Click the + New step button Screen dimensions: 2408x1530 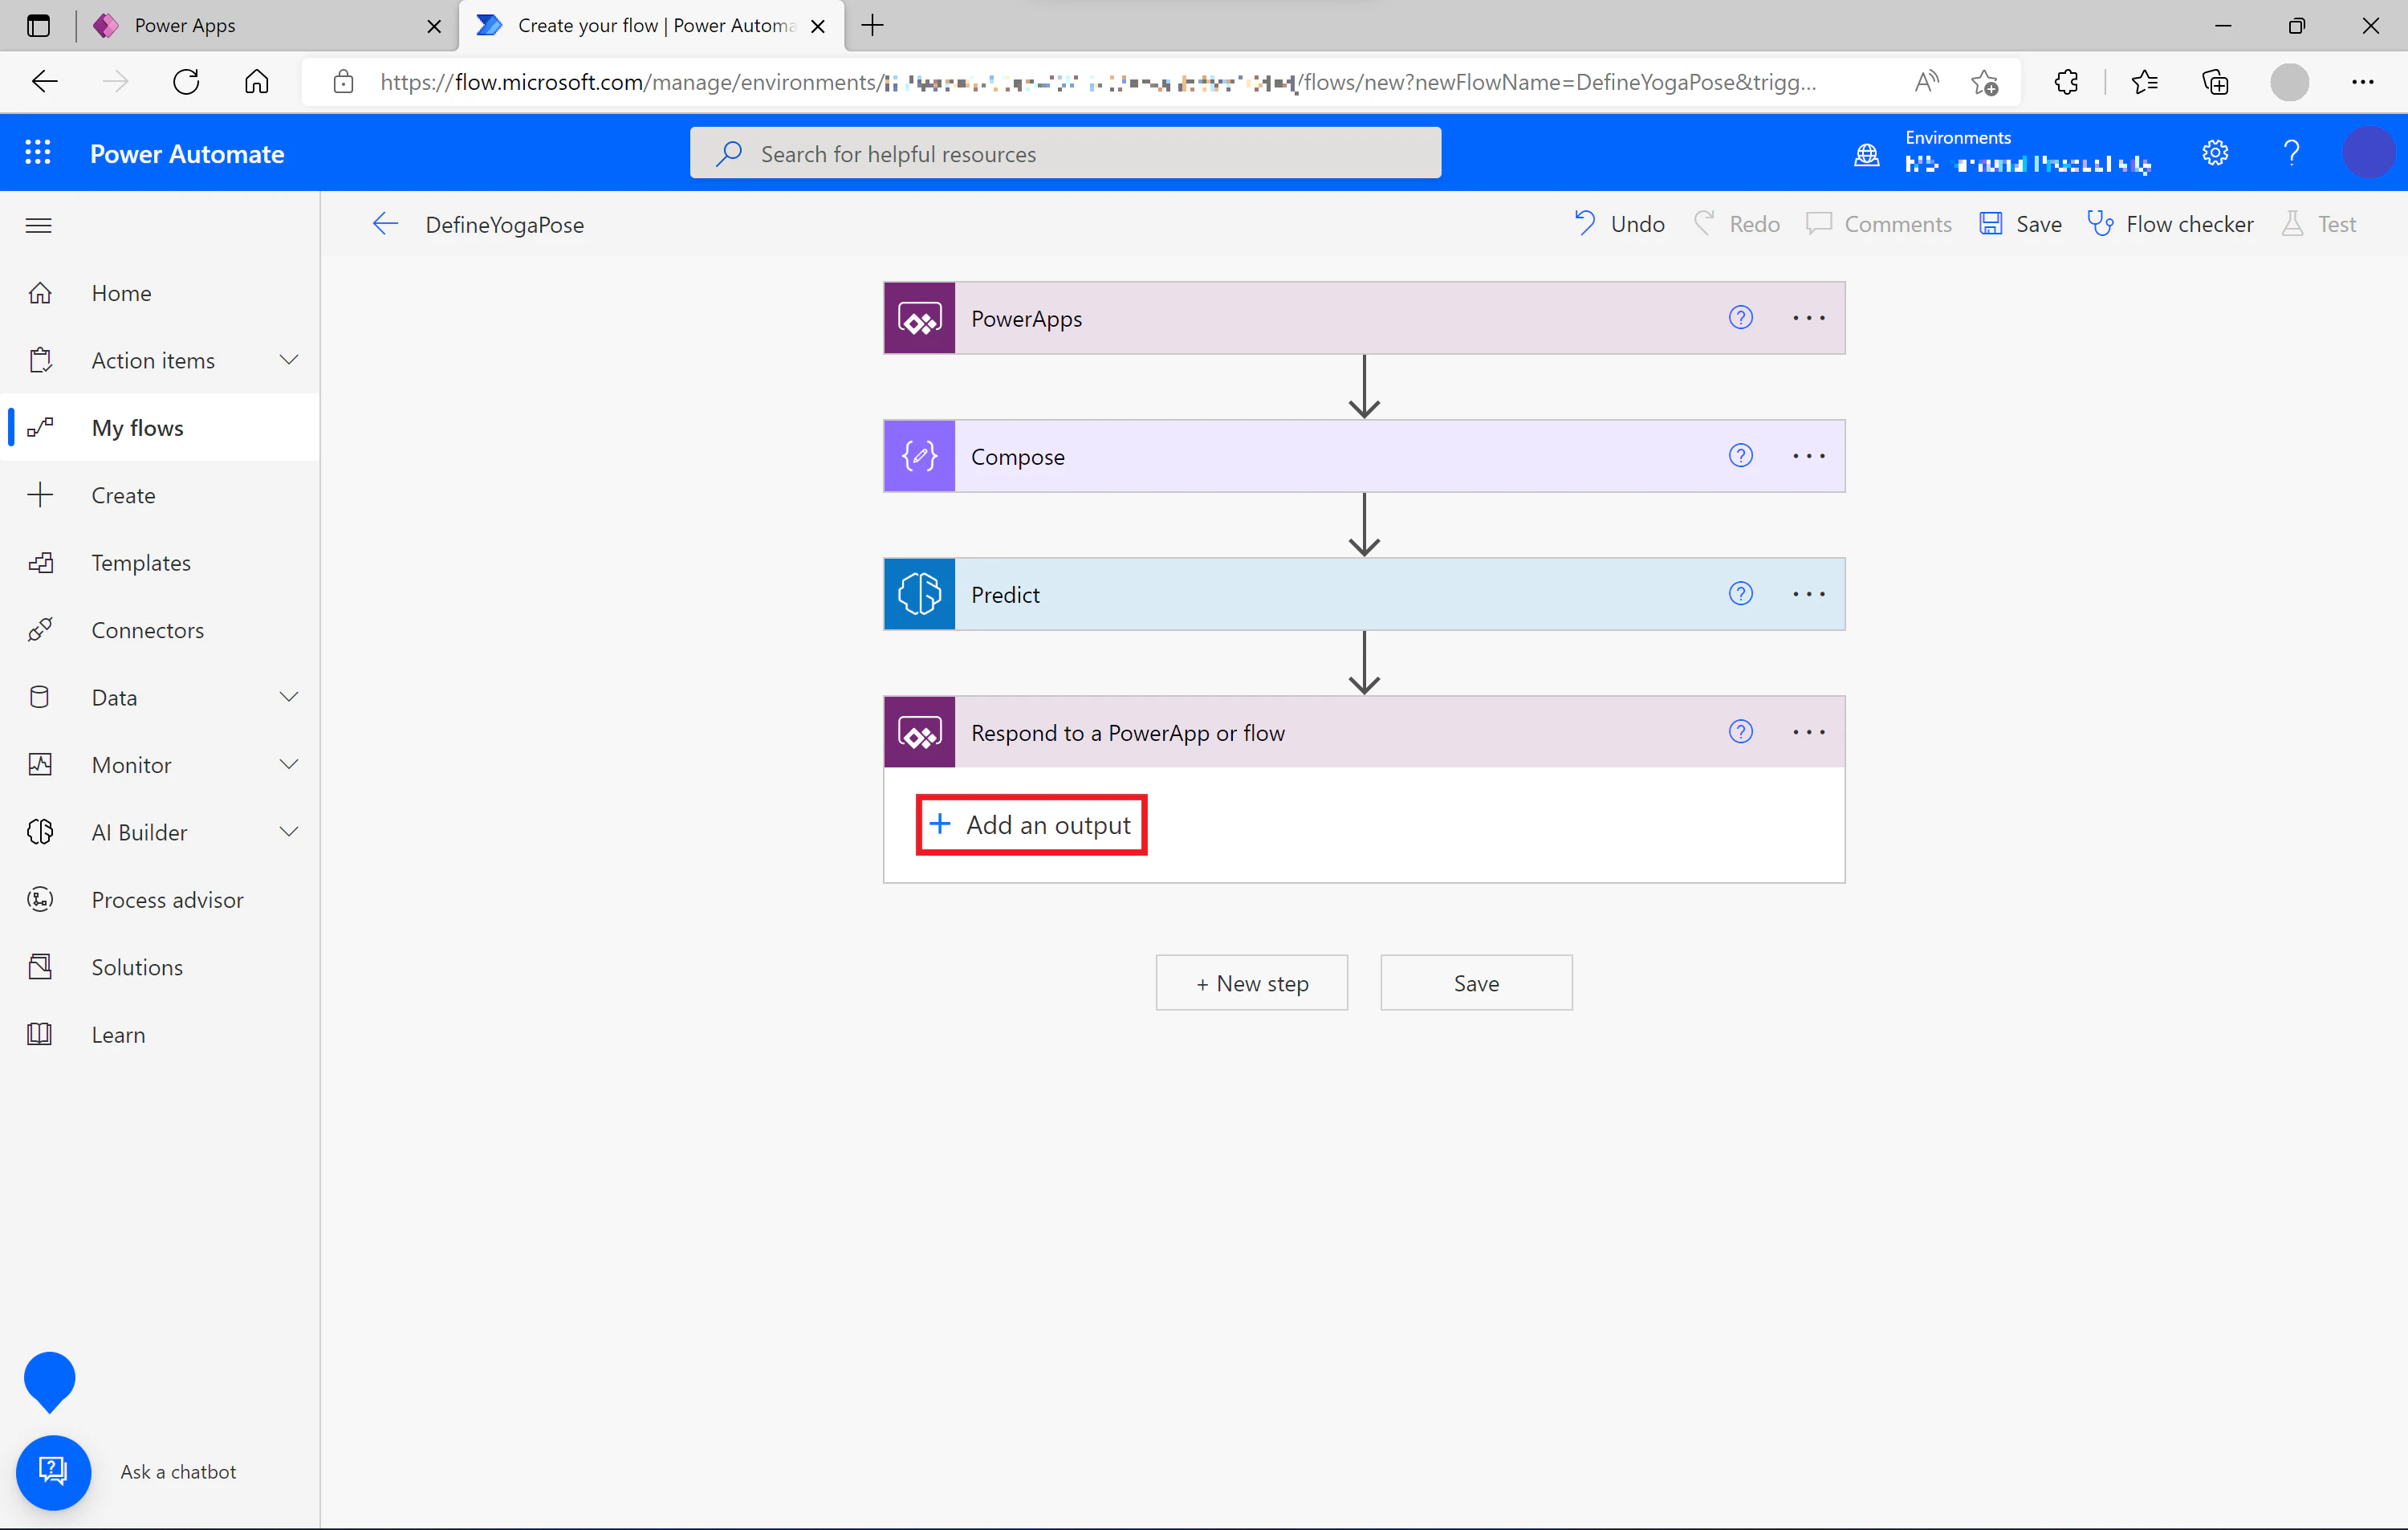point(1252,983)
